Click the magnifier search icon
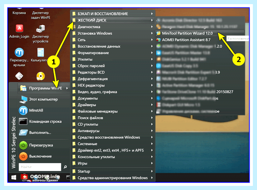Viewport: 257px width, 190px height. tap(65, 167)
